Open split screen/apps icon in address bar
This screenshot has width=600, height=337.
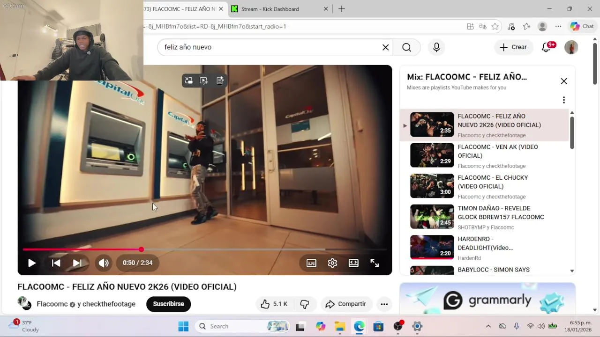470,27
